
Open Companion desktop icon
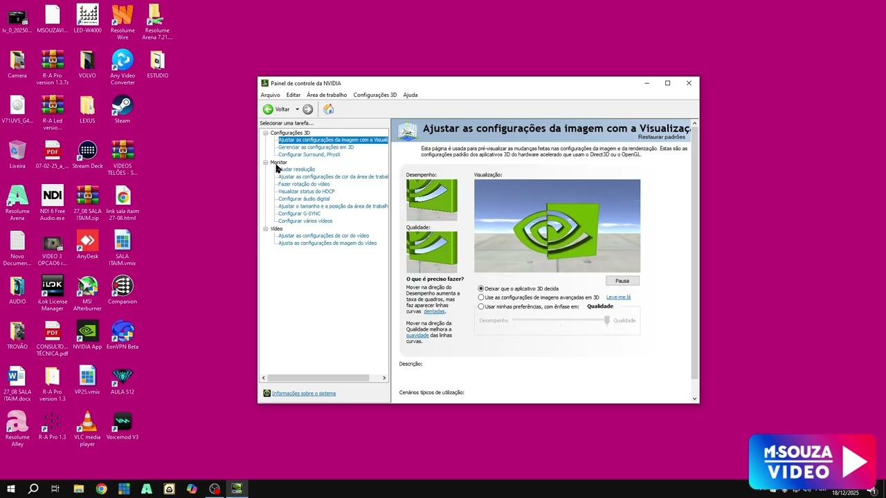tap(123, 290)
